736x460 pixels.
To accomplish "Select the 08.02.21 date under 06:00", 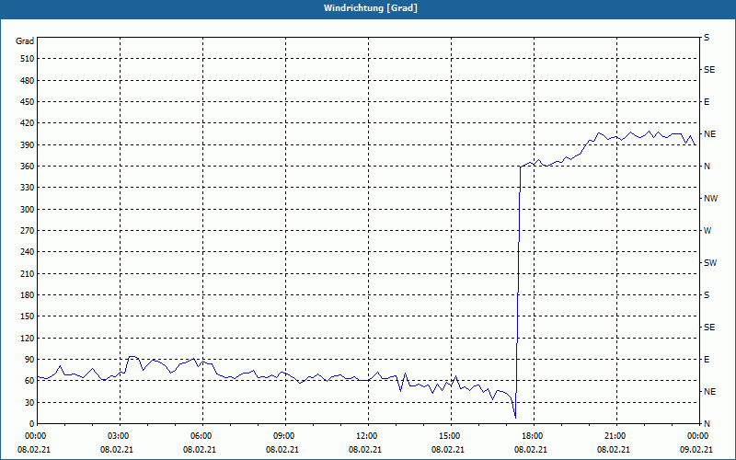I will 200,450.
